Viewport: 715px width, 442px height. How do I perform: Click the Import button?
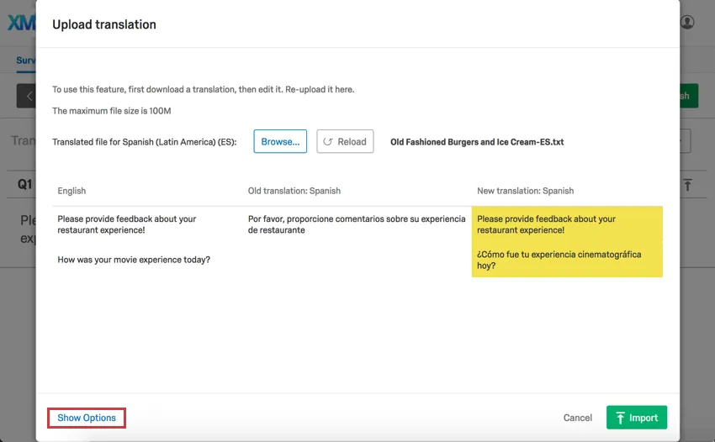coord(636,418)
